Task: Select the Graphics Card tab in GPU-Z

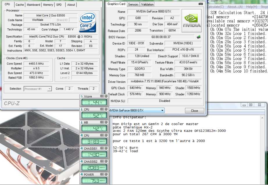Action: (x=116, y=4)
